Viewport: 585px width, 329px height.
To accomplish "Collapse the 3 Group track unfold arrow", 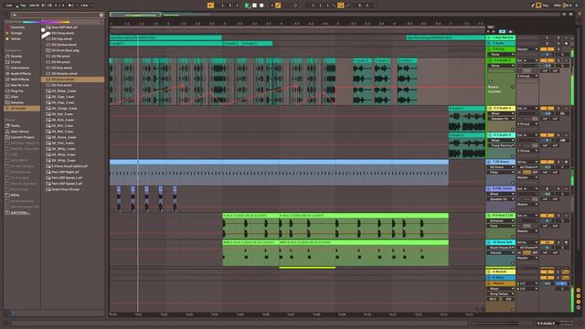I will [490, 48].
